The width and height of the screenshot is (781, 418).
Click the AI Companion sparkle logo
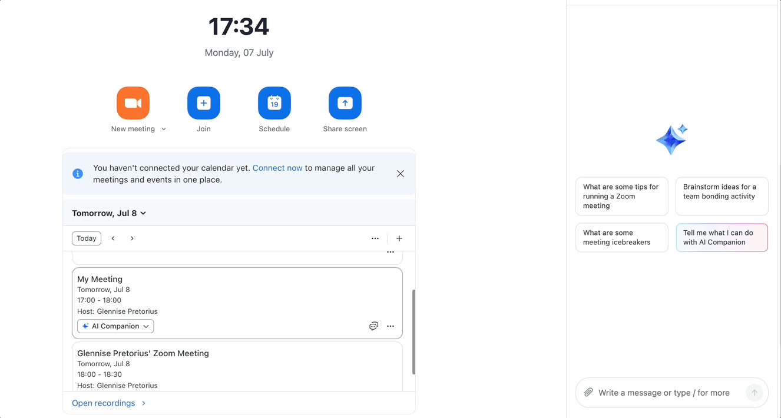click(x=672, y=140)
